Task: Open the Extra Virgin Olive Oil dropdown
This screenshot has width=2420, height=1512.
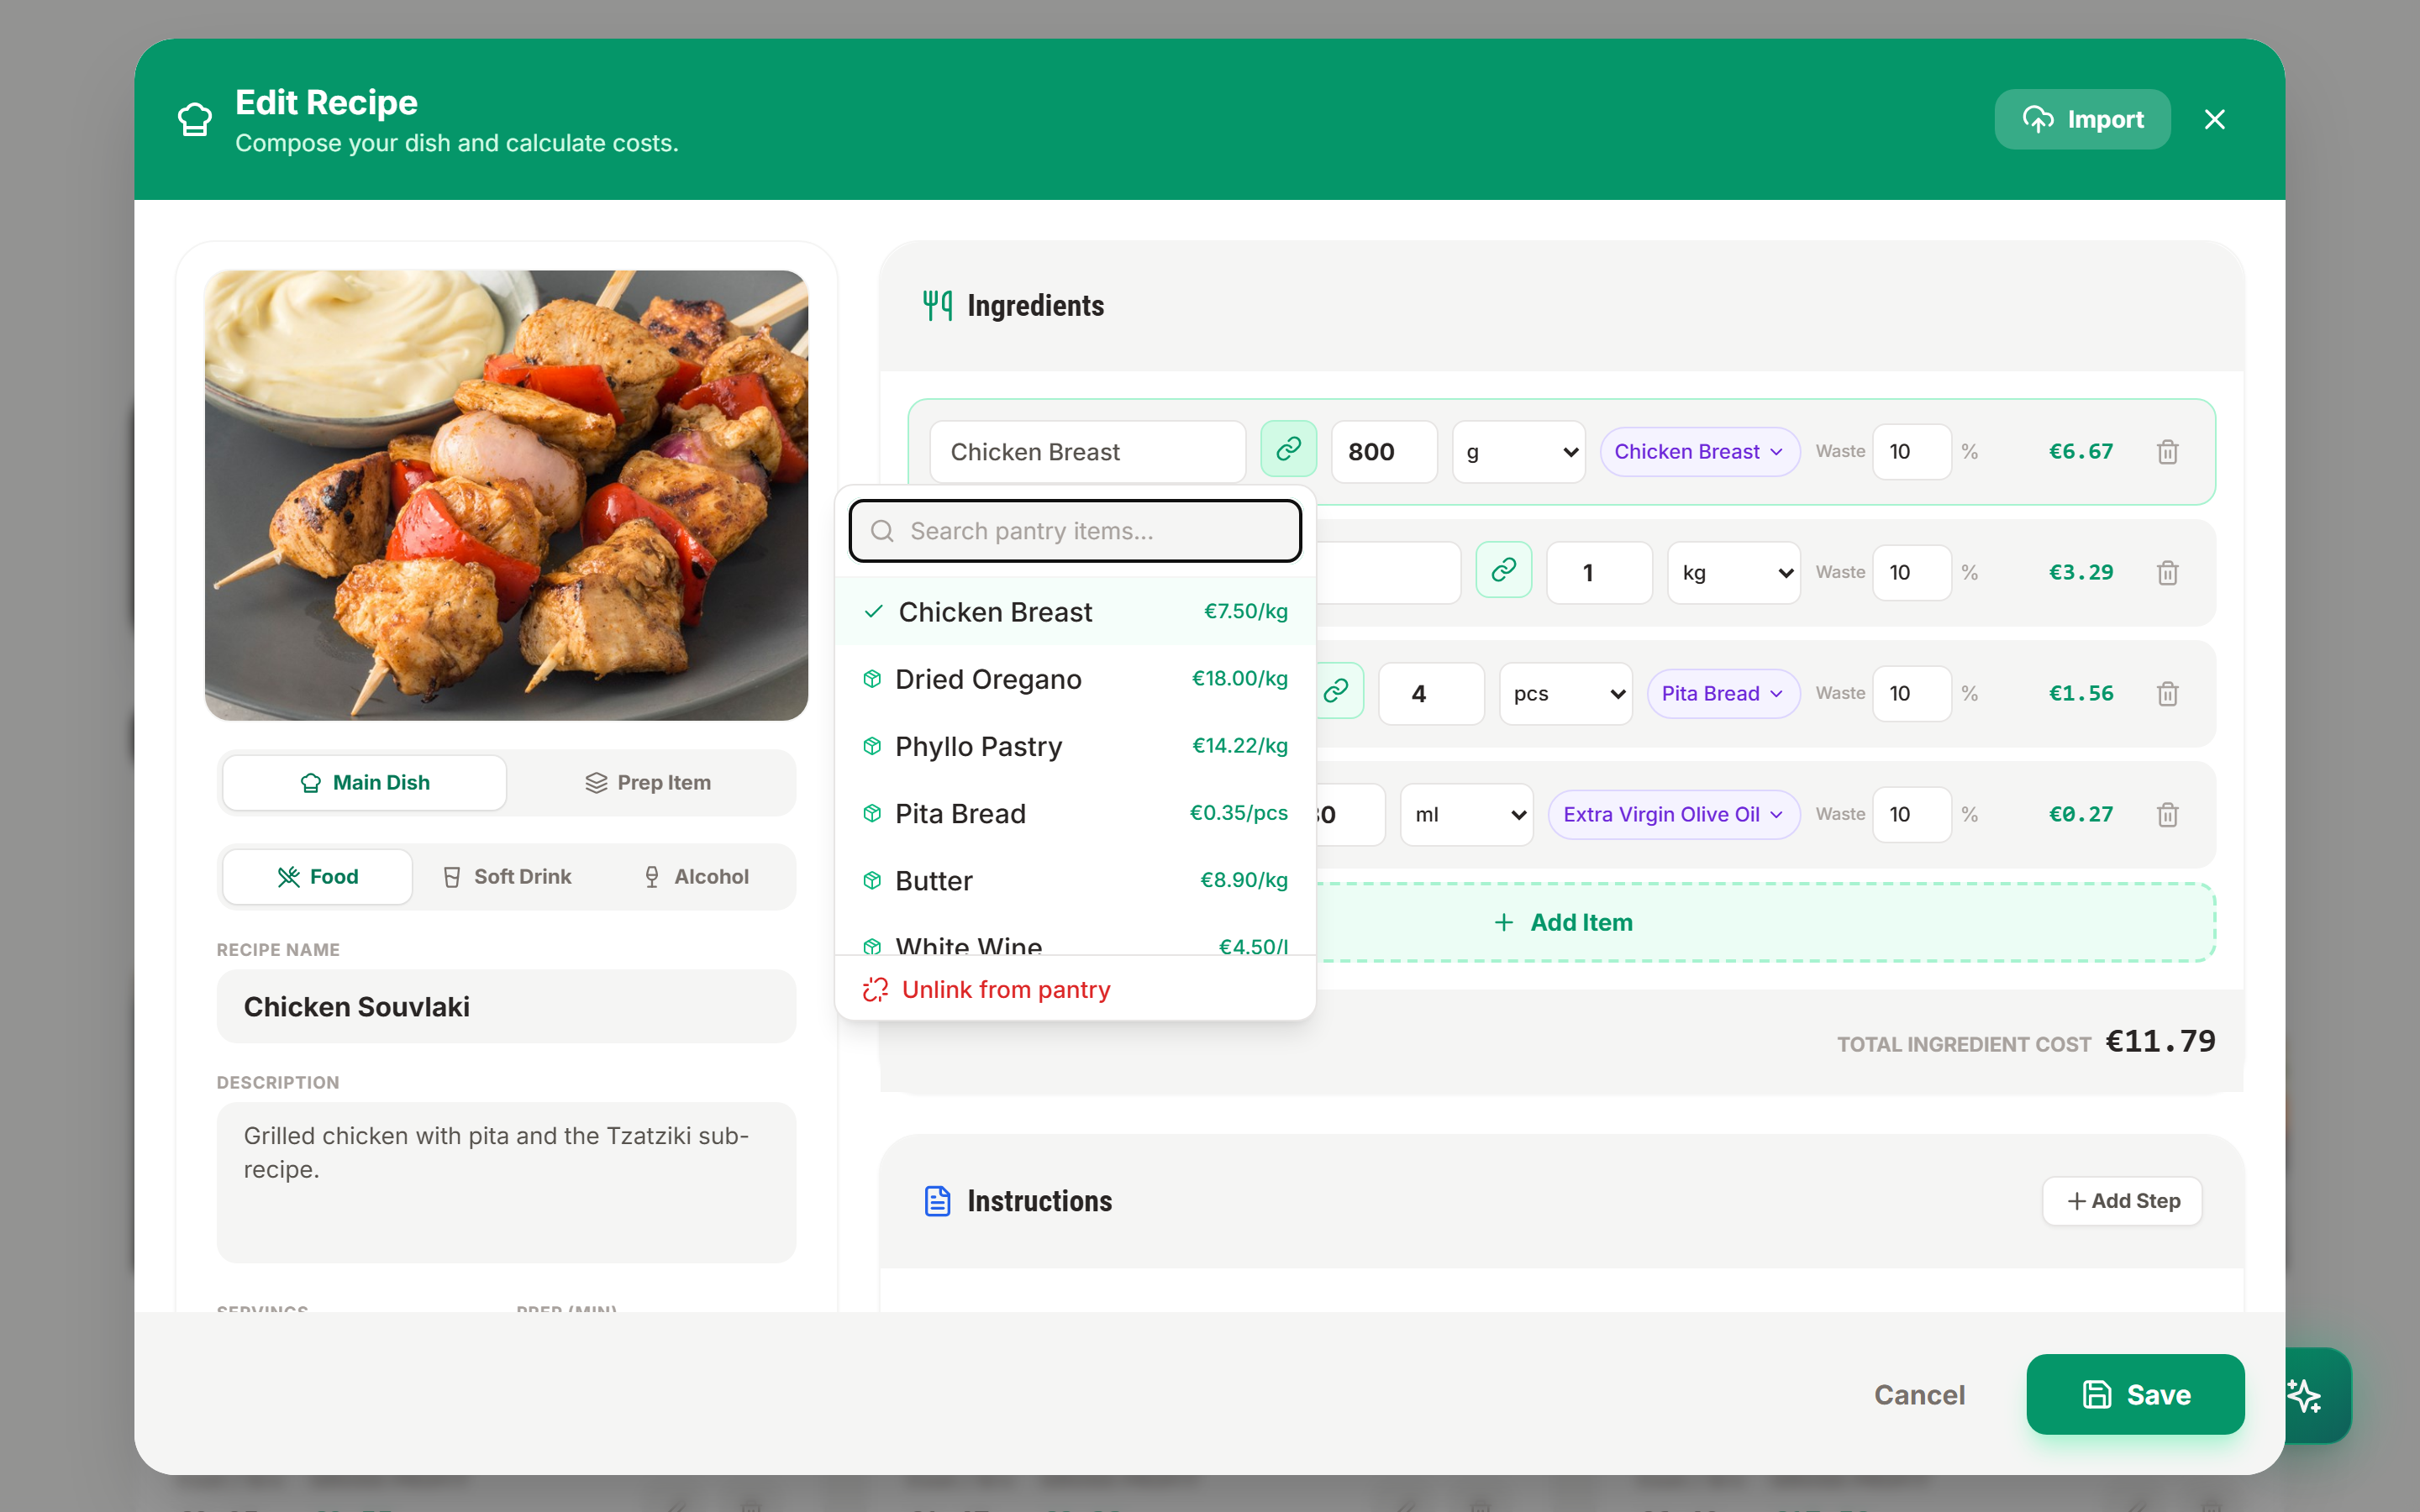Action: click(x=1673, y=815)
